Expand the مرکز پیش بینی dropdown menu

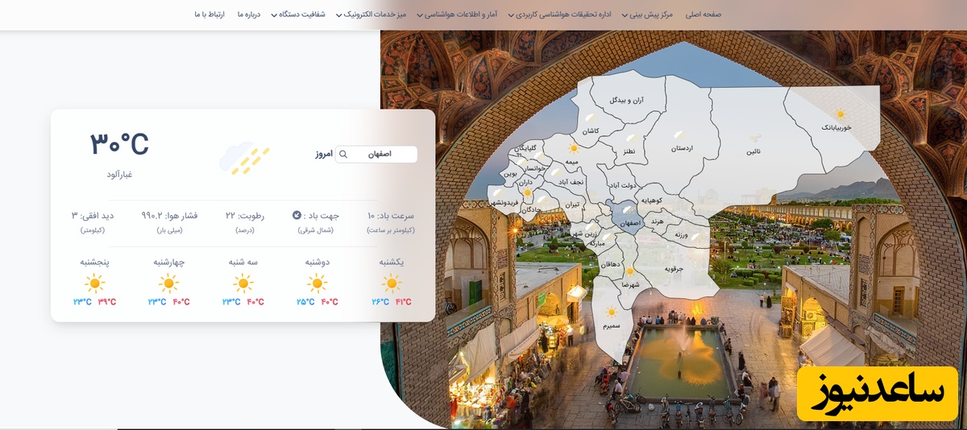650,14
